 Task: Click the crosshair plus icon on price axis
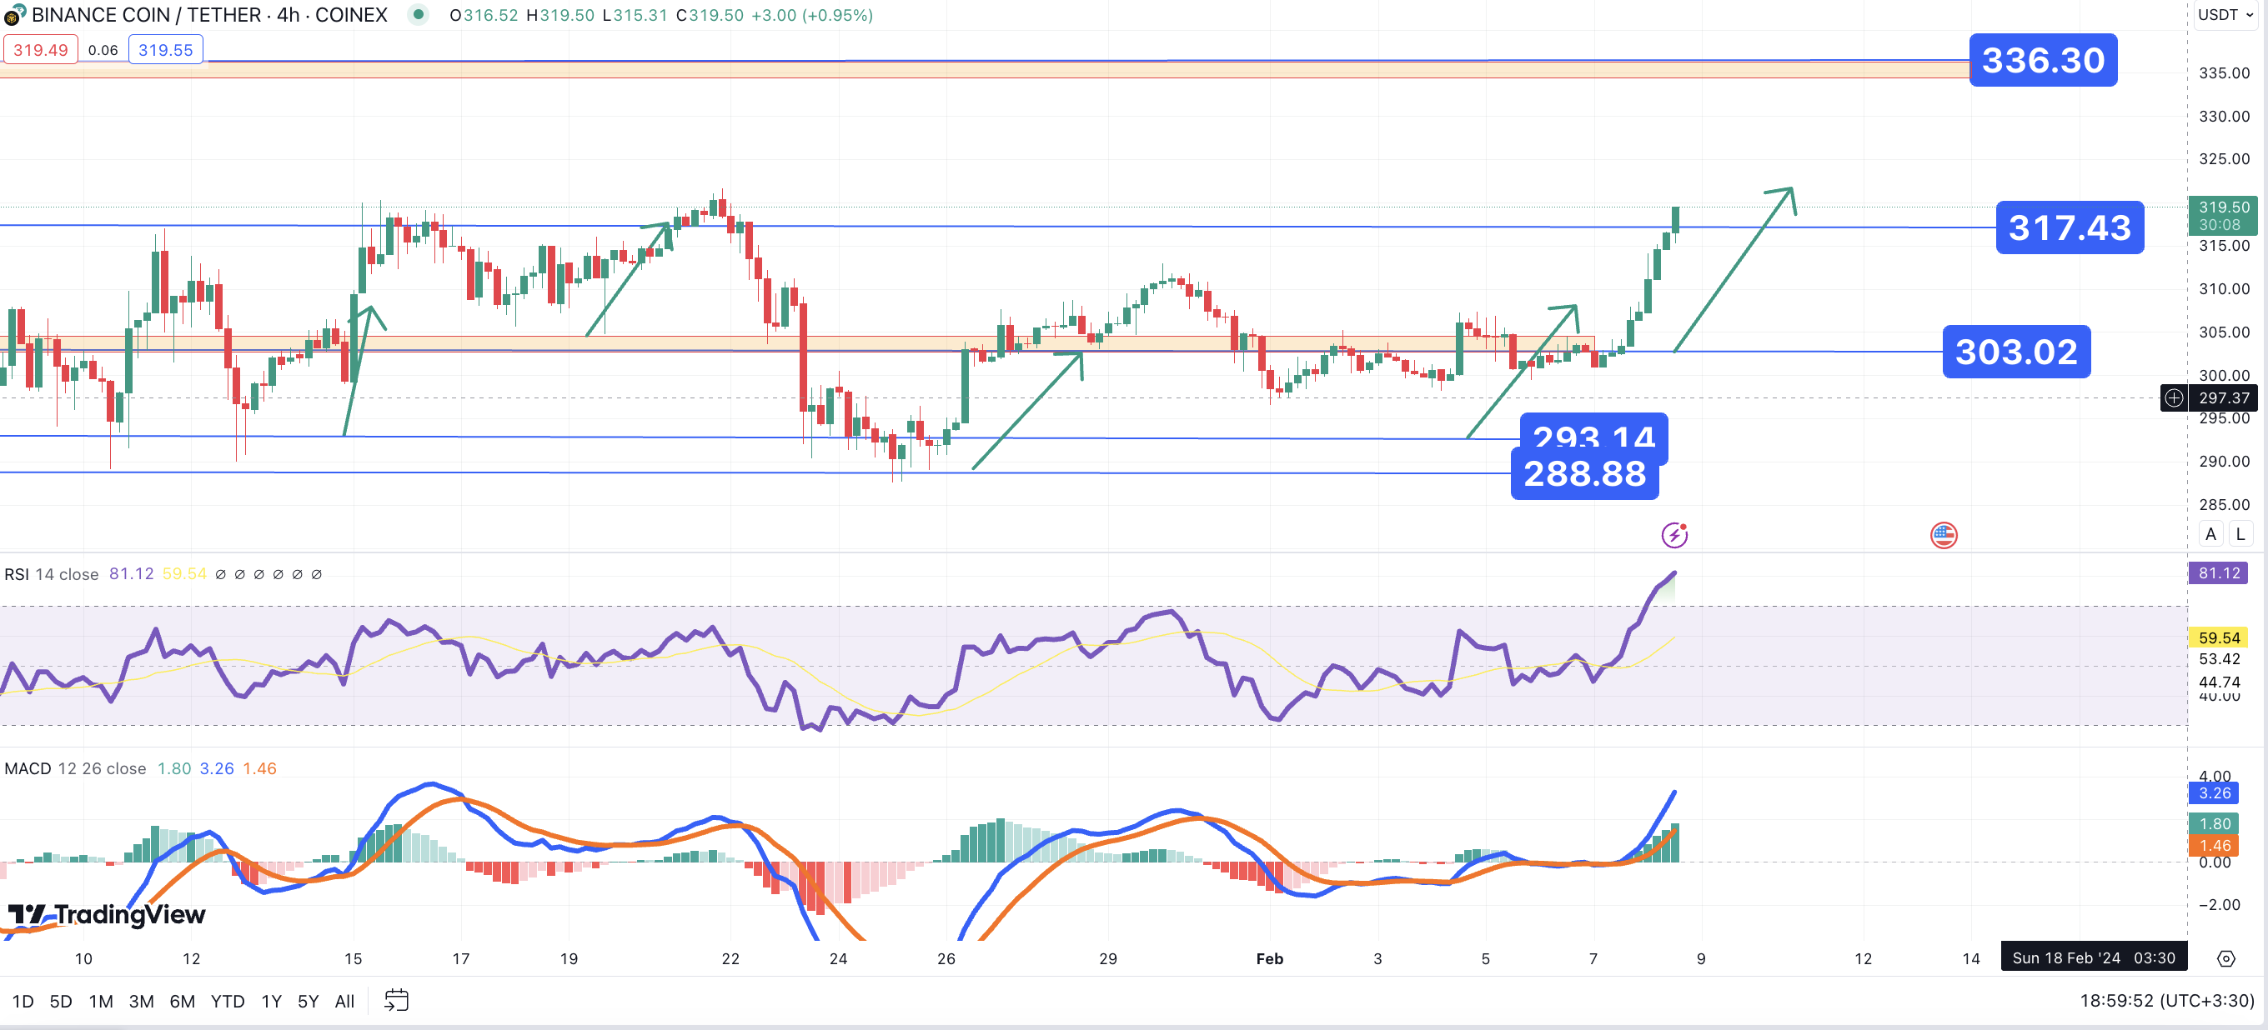click(2174, 397)
